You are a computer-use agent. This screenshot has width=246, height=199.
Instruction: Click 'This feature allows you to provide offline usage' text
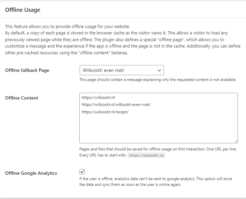67,26
